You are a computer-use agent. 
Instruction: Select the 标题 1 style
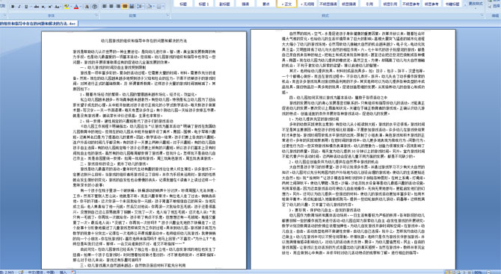[204, 4]
